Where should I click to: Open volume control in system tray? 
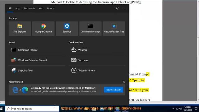click(181, 109)
